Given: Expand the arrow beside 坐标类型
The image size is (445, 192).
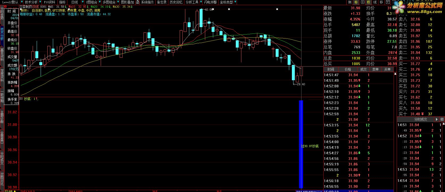Looking at the screenshot, I should click(235, 2).
